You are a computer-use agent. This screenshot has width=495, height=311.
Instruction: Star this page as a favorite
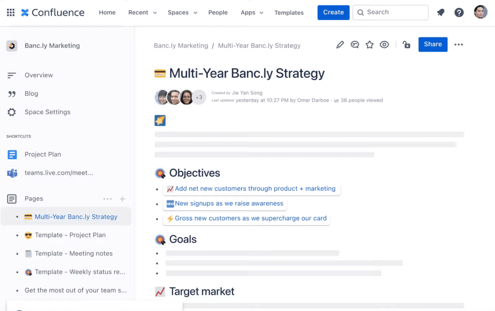[x=369, y=45]
